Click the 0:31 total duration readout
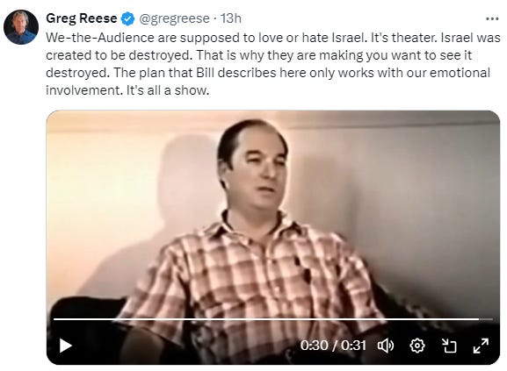Image resolution: width=507 pixels, height=371 pixels. pos(353,346)
